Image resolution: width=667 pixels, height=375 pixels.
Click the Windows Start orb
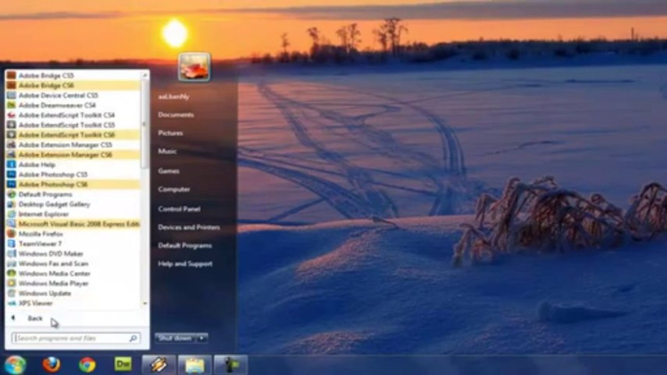point(15,365)
